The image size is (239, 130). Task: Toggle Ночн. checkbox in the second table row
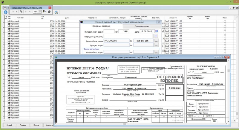point(225,24)
